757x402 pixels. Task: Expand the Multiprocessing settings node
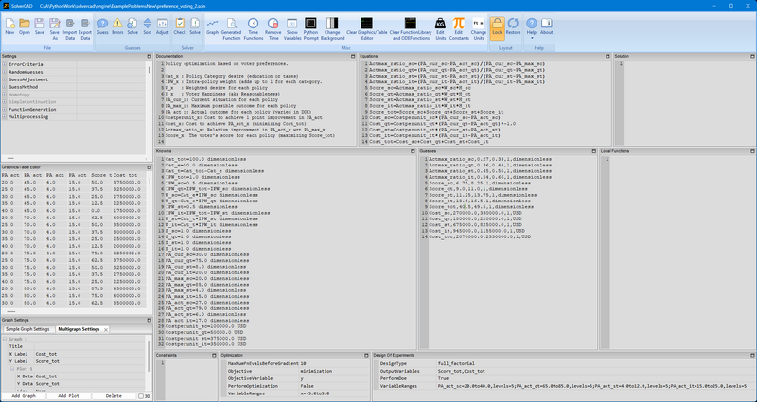coord(5,116)
